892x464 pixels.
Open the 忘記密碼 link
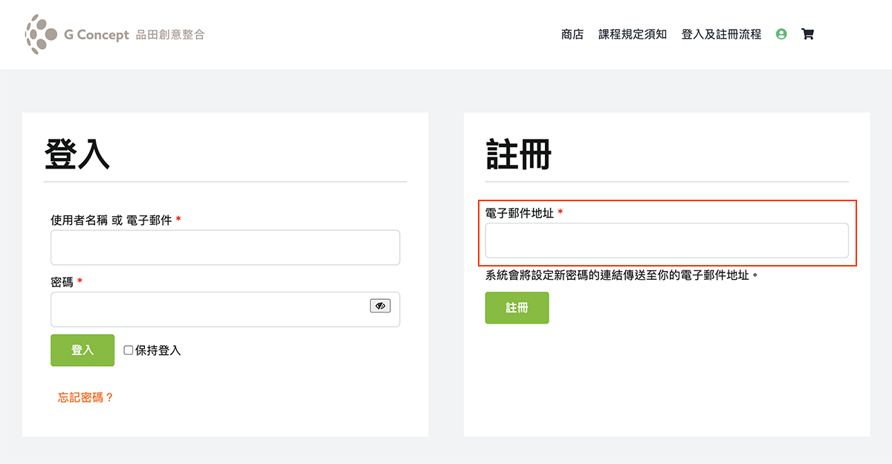click(x=83, y=397)
